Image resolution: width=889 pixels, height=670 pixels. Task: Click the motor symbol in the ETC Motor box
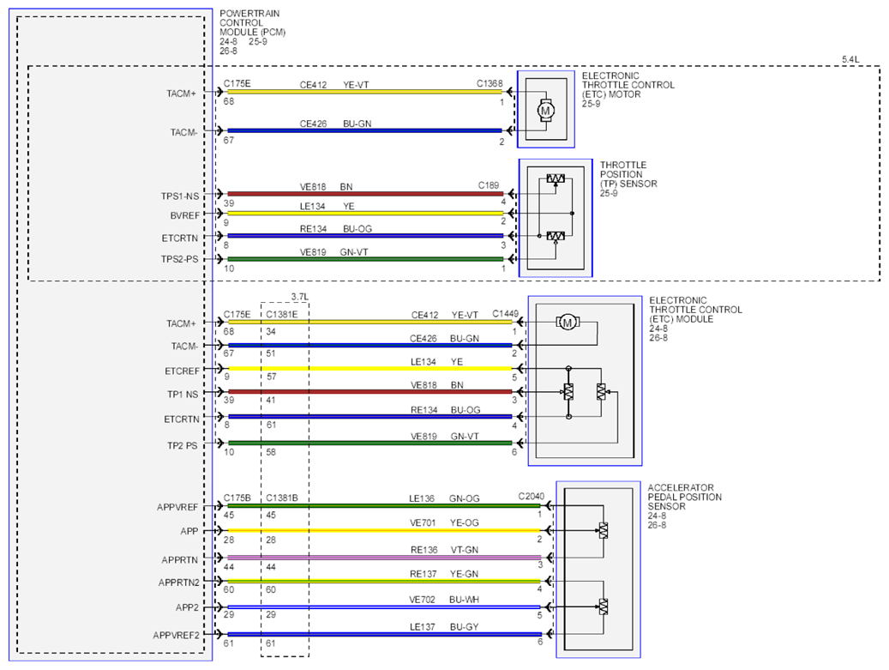[545, 110]
